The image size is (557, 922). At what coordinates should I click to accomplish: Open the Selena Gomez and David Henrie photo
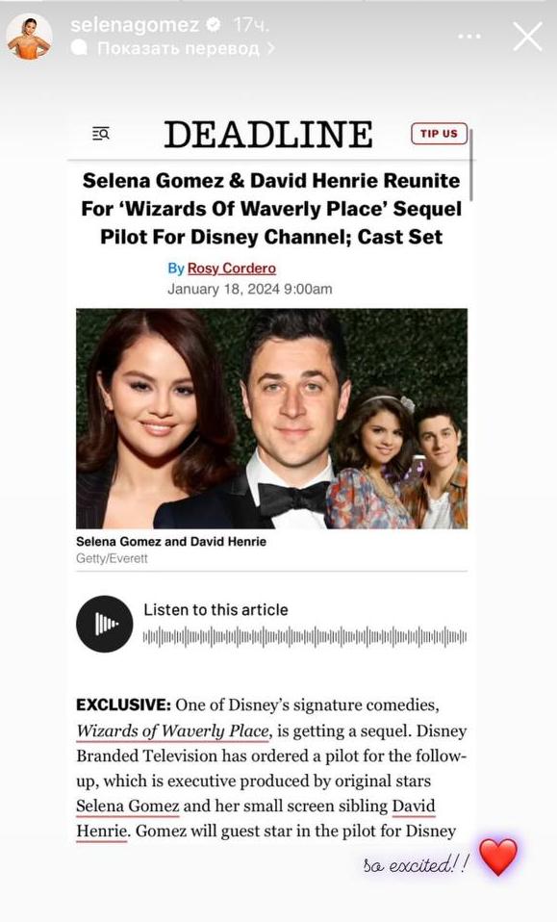coord(271,419)
